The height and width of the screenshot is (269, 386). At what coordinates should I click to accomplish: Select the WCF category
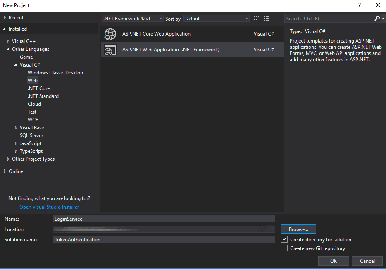click(33, 120)
